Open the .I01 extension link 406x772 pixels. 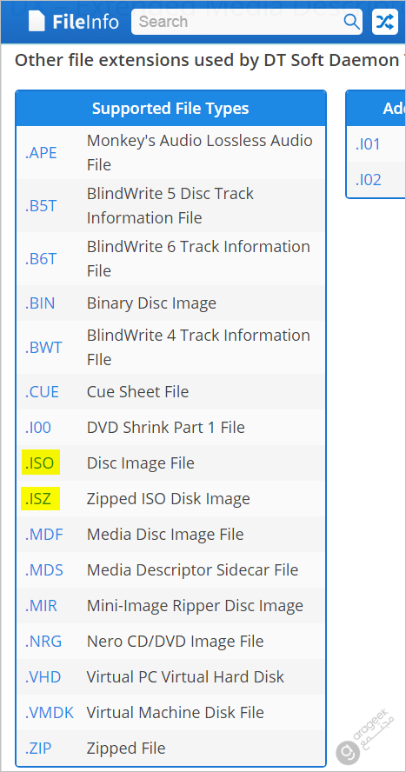[368, 144]
